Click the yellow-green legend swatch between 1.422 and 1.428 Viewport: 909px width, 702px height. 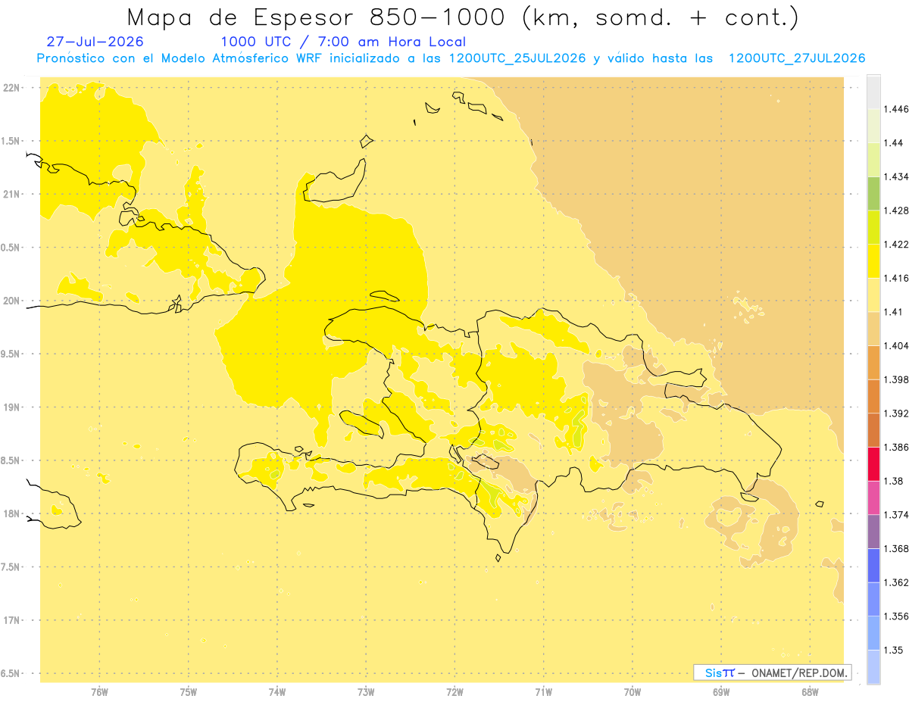click(x=873, y=227)
